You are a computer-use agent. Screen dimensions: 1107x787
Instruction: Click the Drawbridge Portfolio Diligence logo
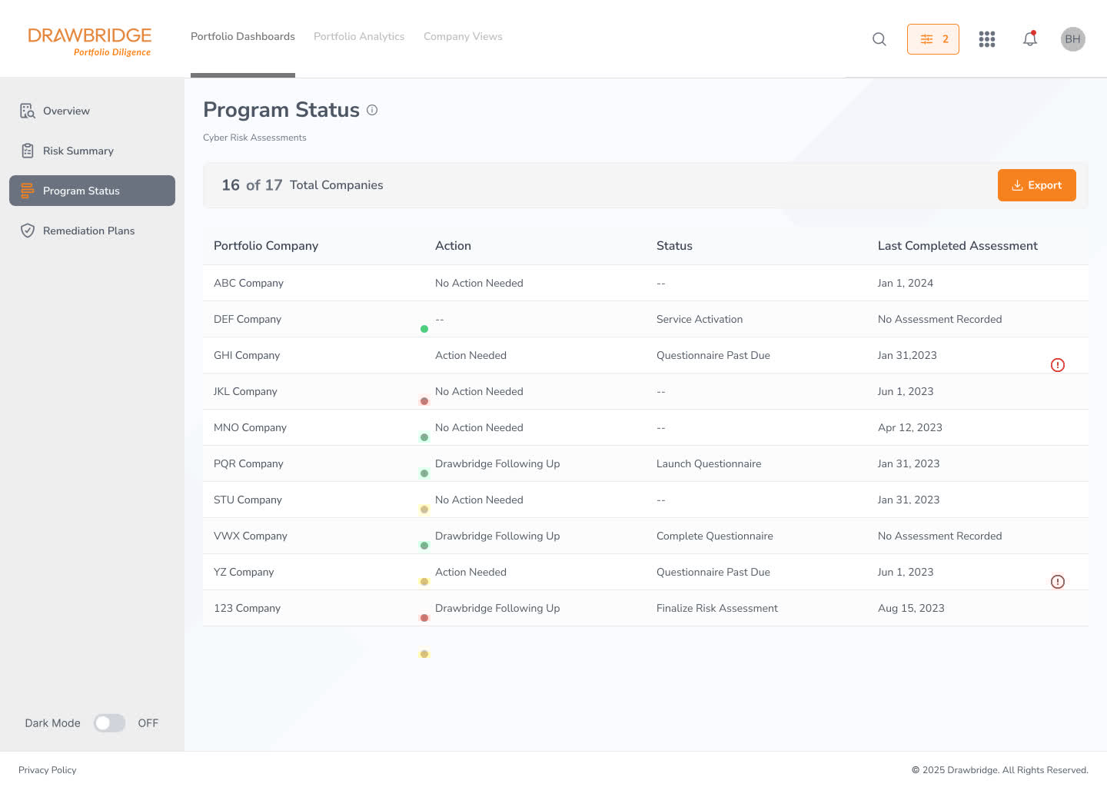[x=90, y=42]
